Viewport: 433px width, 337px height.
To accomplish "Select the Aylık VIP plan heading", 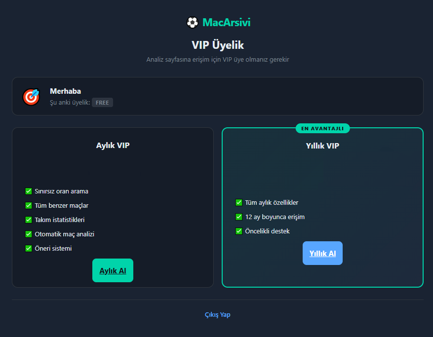I will 113,145.
